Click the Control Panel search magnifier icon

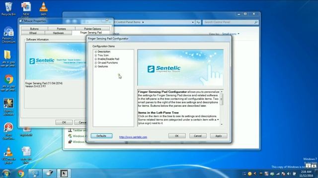[256, 22]
